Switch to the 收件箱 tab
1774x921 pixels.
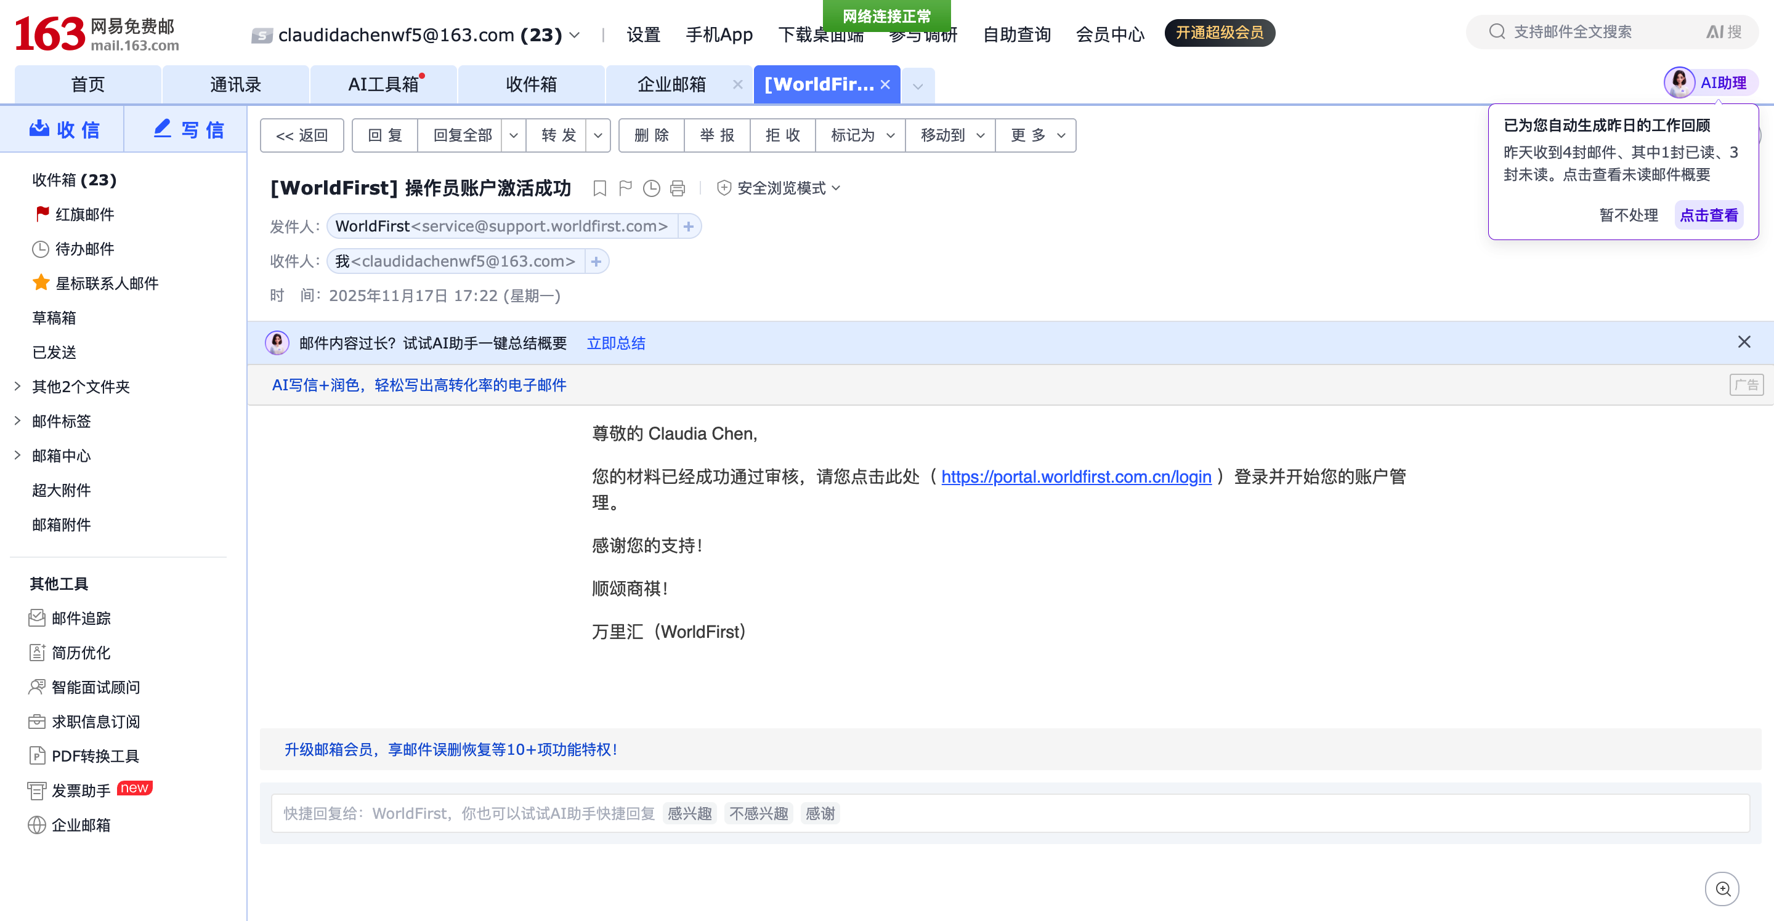click(x=531, y=84)
